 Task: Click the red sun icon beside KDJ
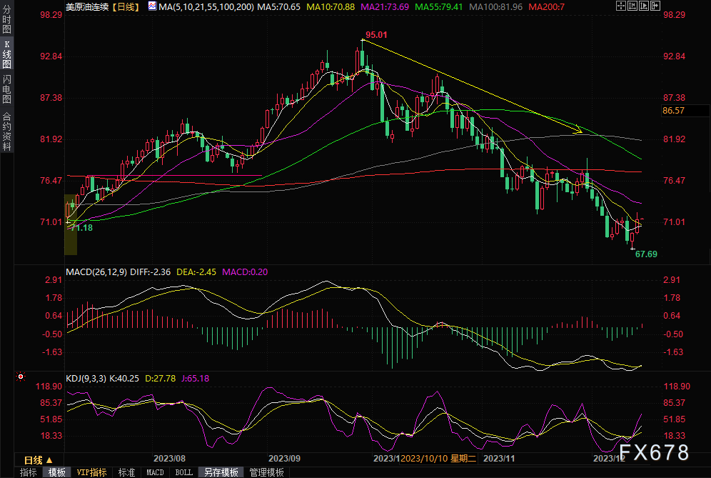point(20,376)
